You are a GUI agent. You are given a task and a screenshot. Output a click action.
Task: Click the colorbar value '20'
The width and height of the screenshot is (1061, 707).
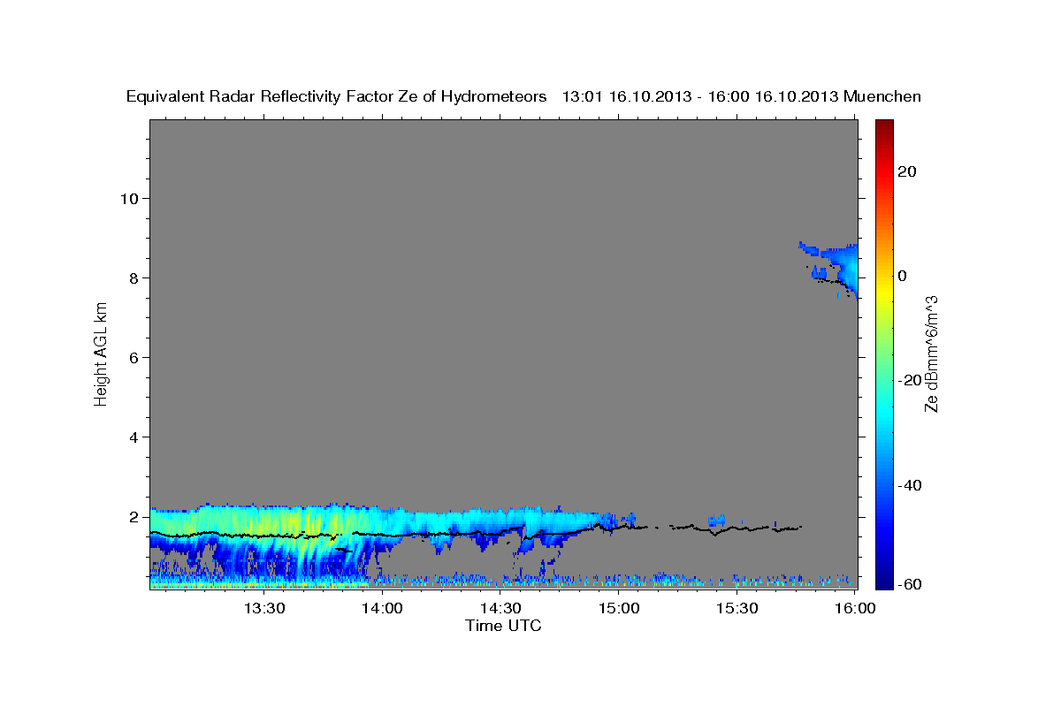[907, 171]
